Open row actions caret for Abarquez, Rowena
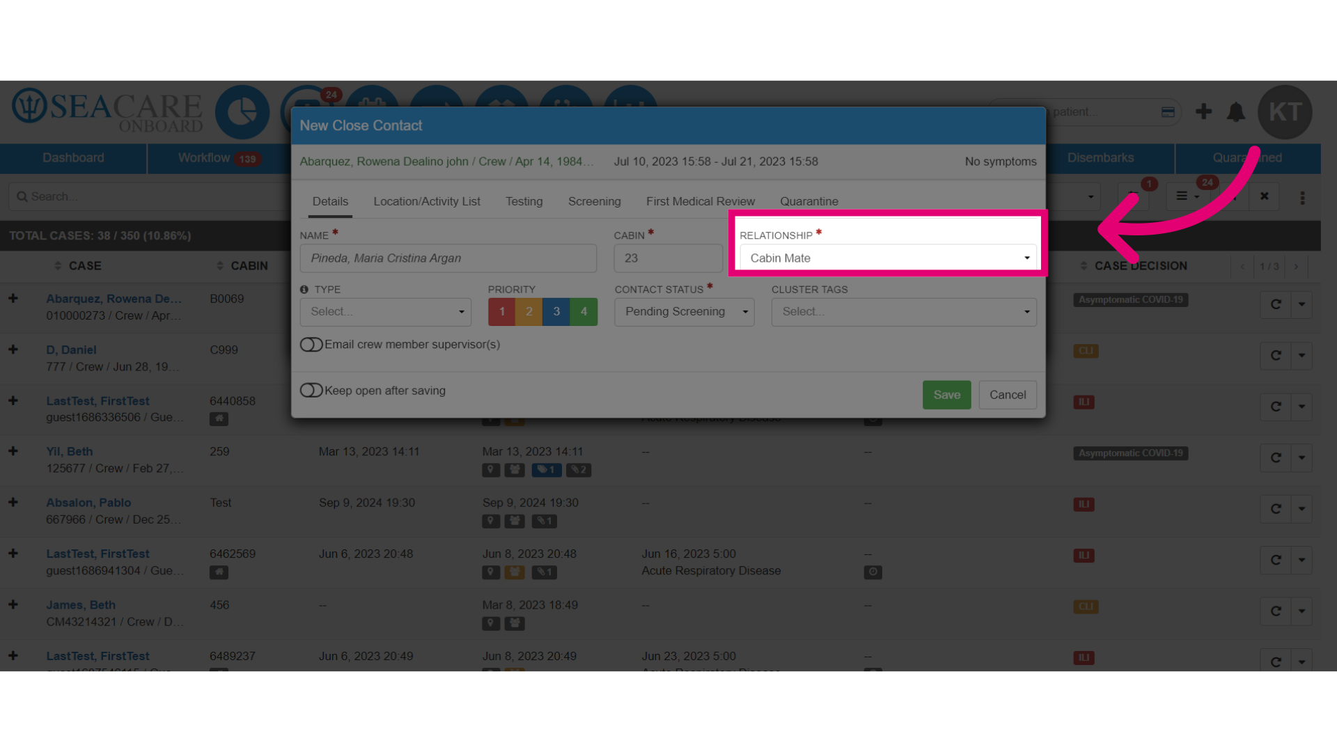The image size is (1337, 752). [x=1301, y=304]
